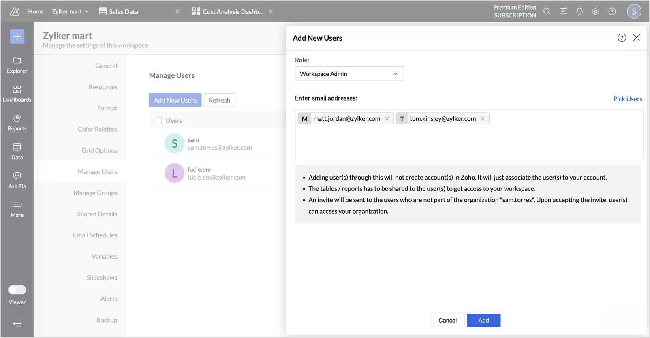This screenshot has height=338, width=650.
Task: Open help icon in Add New Users panel
Action: coord(622,38)
